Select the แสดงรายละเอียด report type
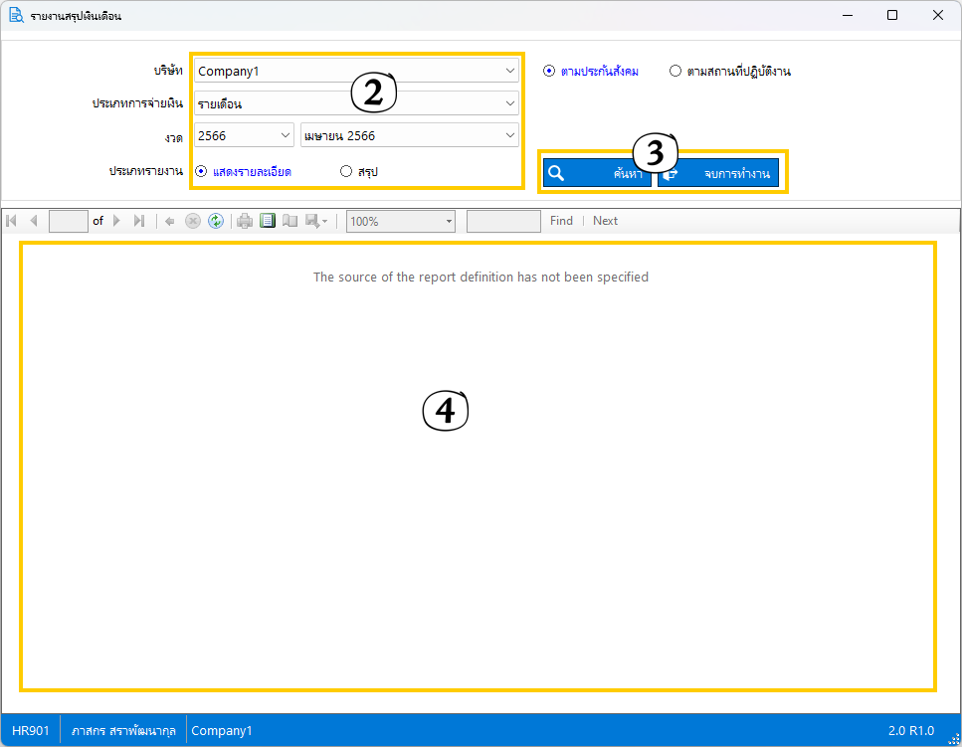The width and height of the screenshot is (962, 747). click(x=201, y=171)
